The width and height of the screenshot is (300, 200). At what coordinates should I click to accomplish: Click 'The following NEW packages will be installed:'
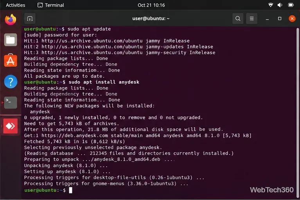click(x=89, y=106)
